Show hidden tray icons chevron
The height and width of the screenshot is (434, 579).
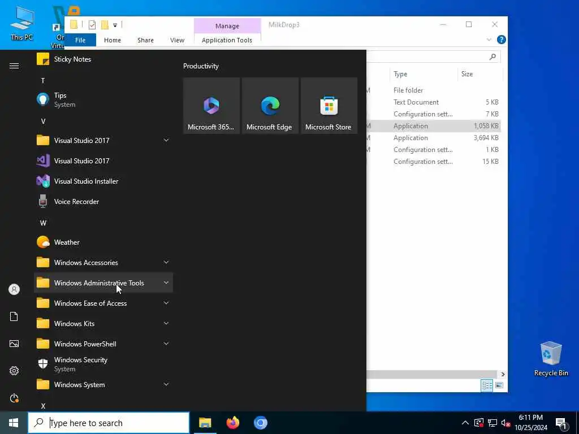465,423
